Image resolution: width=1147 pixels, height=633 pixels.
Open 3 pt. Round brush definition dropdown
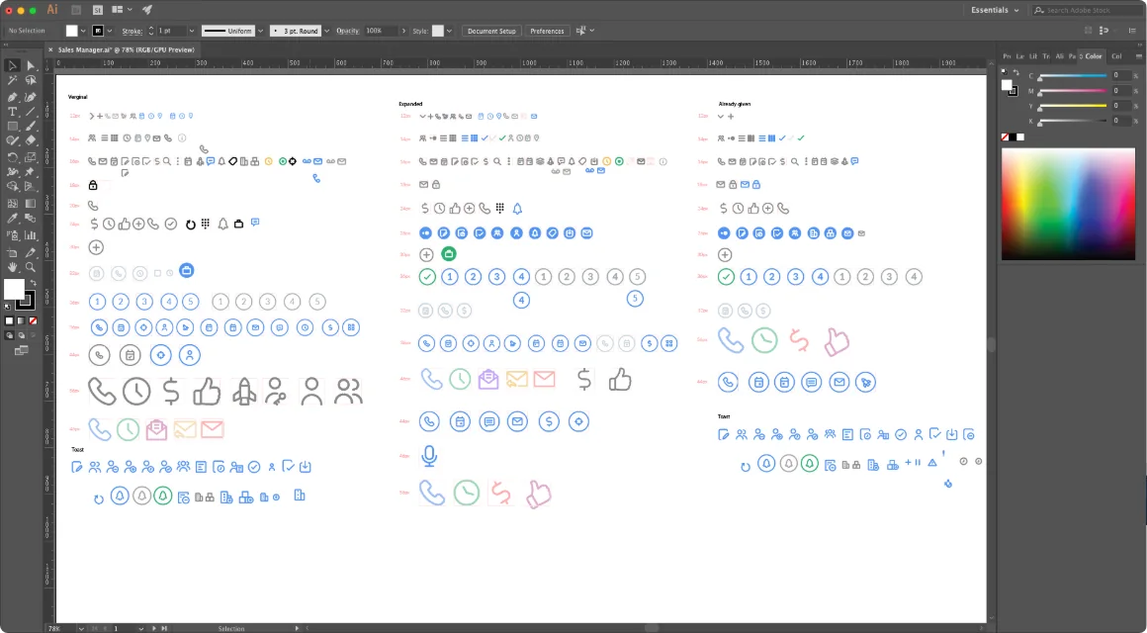[326, 31]
